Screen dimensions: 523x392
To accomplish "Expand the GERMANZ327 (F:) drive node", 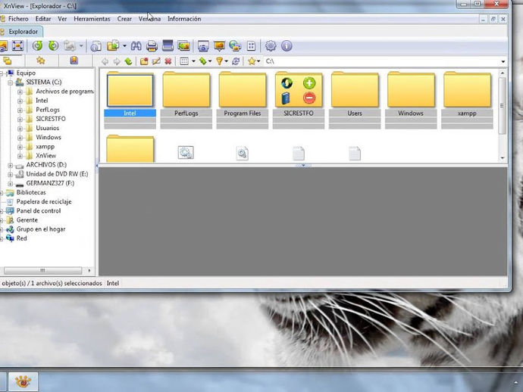I will pyautogui.click(x=11, y=183).
